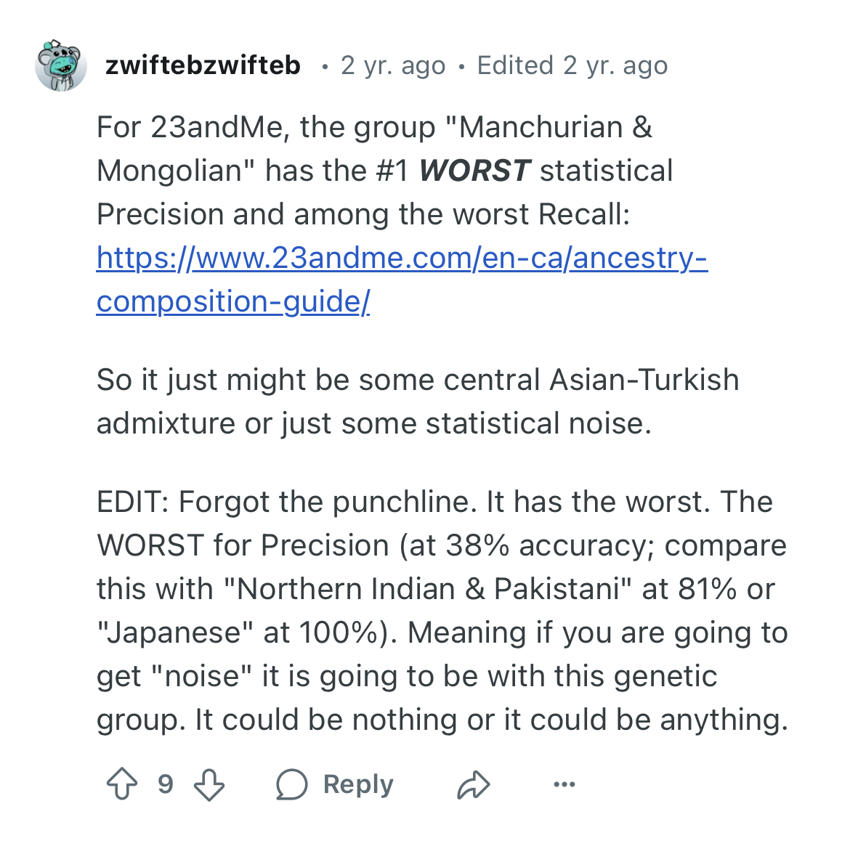This screenshot has height=862, width=850.
Task: Open the three-dot more options menu
Action: [564, 784]
